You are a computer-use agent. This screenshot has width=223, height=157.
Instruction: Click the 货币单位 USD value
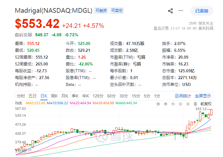pyautogui.click(x=187, y=84)
